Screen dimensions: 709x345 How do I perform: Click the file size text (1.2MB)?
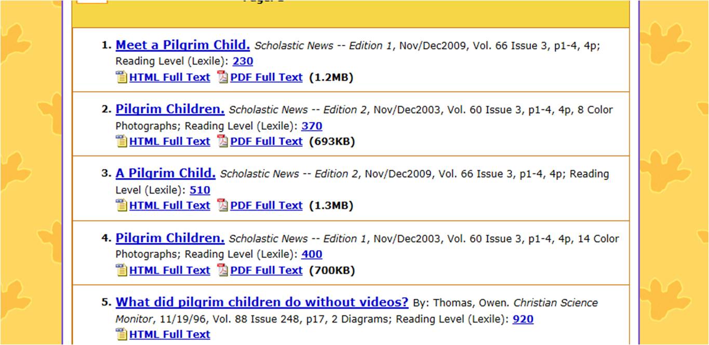(x=331, y=77)
